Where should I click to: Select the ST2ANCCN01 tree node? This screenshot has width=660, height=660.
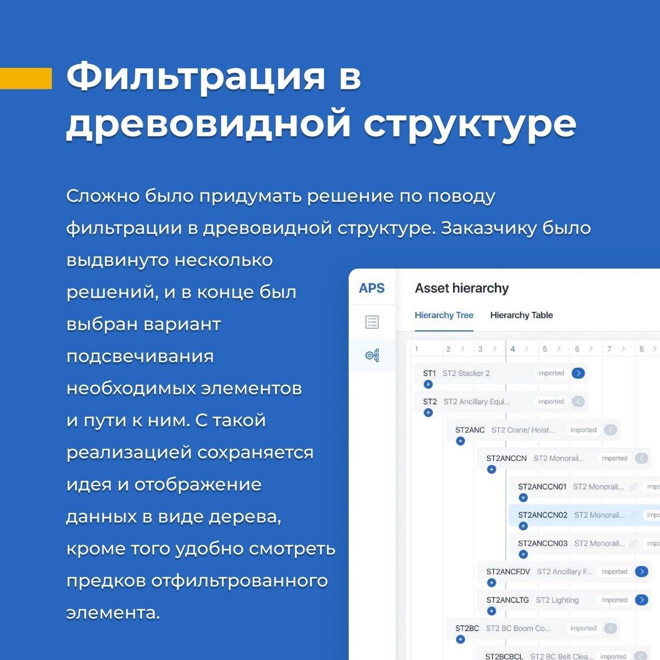(585, 487)
